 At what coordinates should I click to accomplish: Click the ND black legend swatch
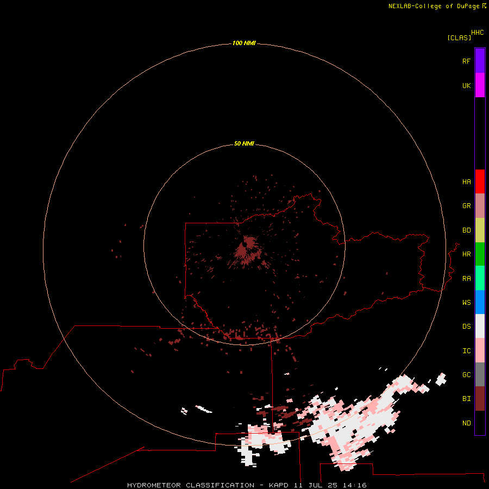[480, 423]
